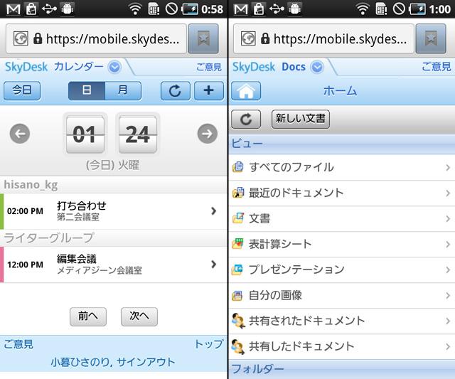Refresh the calendar
The height and width of the screenshot is (379, 455).
pos(176,90)
